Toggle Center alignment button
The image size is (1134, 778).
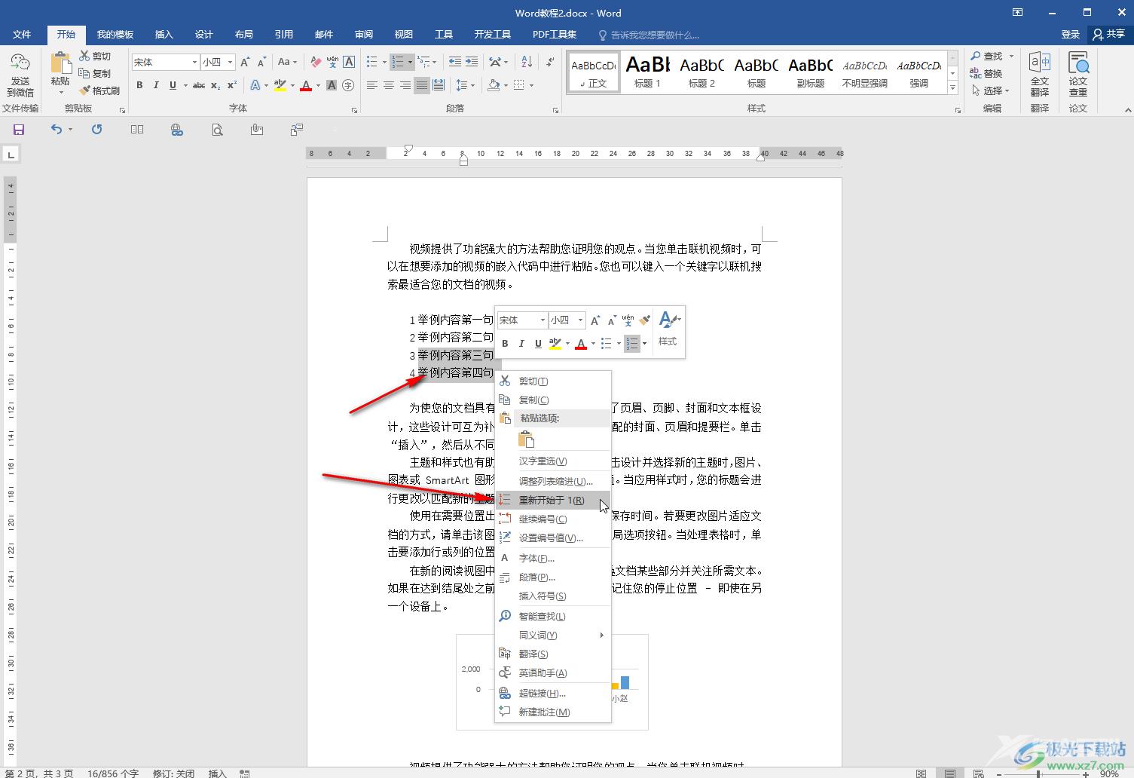[389, 85]
